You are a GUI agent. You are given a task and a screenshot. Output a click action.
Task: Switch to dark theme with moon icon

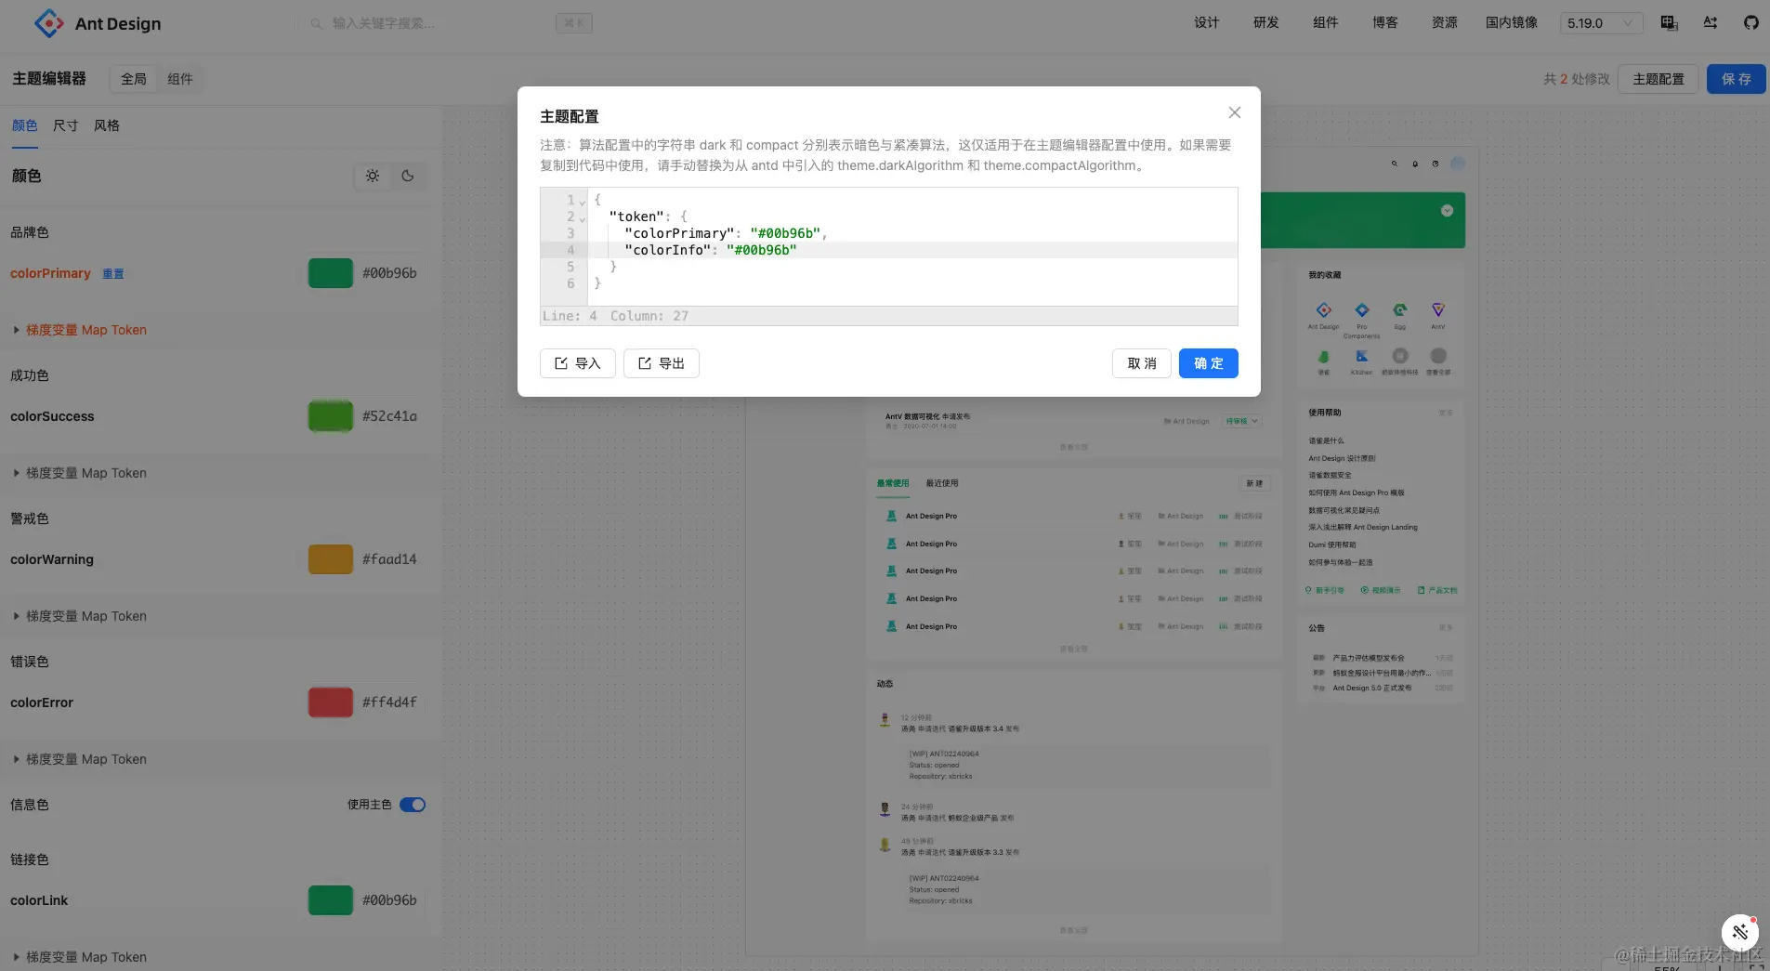coord(408,176)
